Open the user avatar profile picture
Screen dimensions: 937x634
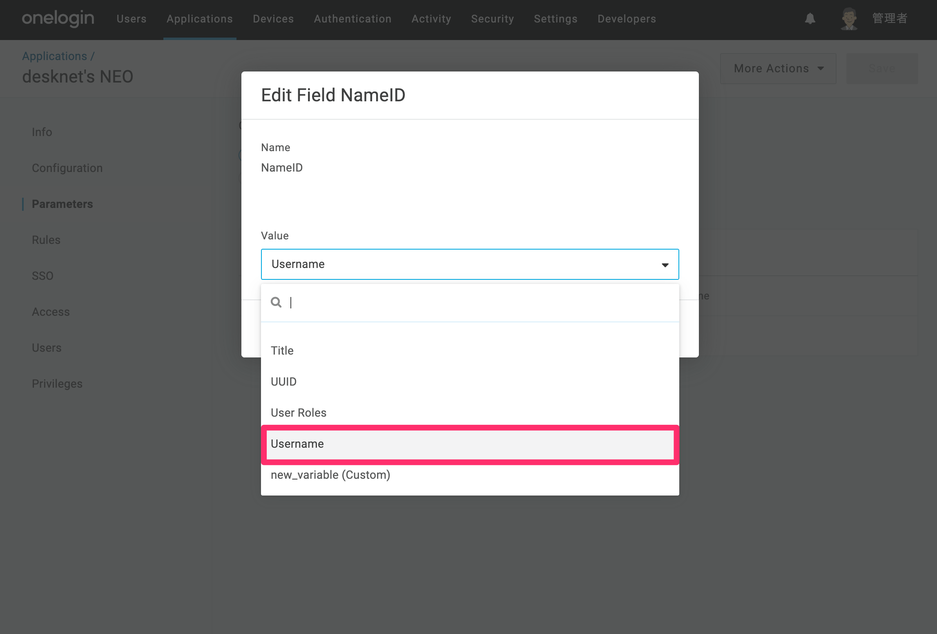(x=849, y=19)
